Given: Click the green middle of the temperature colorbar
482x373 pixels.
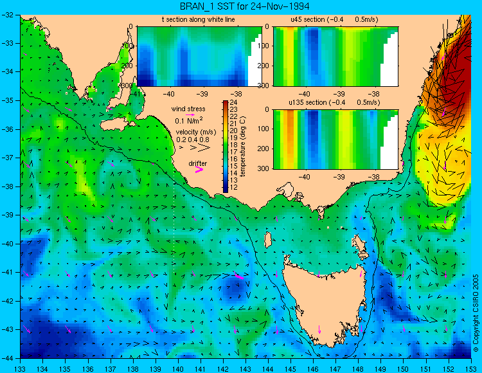Looking at the screenshot, I should point(226,147).
